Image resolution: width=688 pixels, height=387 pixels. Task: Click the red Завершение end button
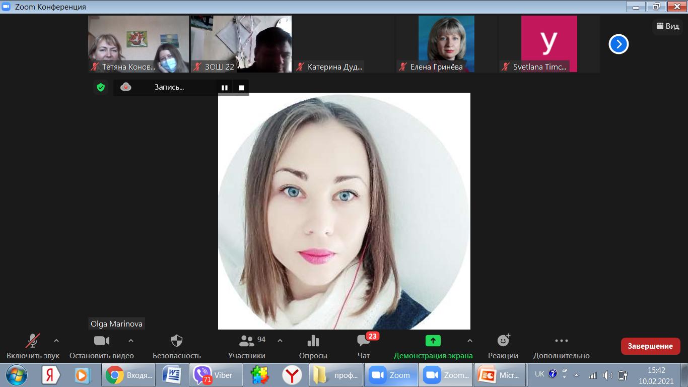click(650, 346)
